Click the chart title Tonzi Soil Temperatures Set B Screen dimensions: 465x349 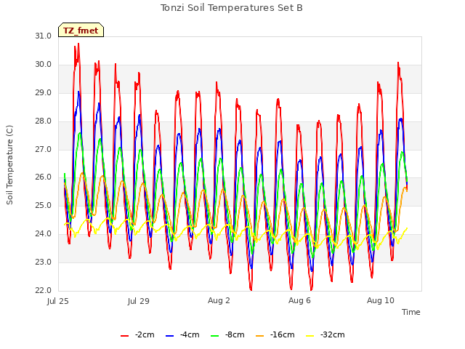tap(231, 8)
